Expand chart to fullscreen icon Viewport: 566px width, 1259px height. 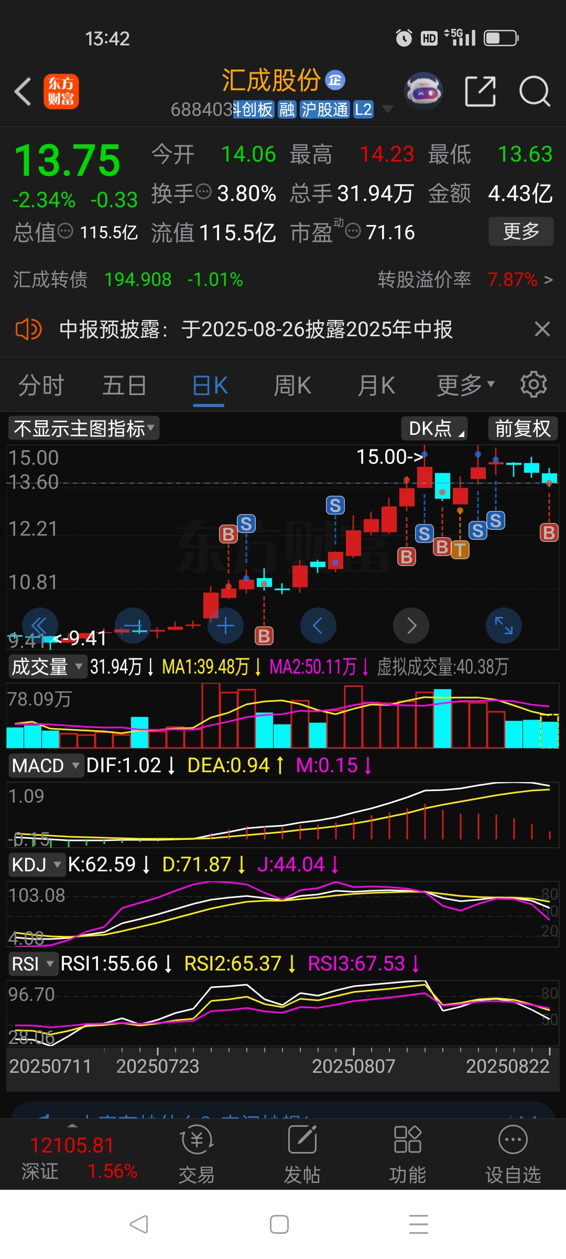click(504, 625)
